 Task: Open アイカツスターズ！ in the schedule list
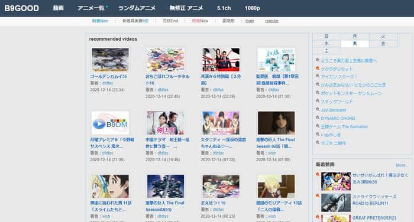click(339, 77)
